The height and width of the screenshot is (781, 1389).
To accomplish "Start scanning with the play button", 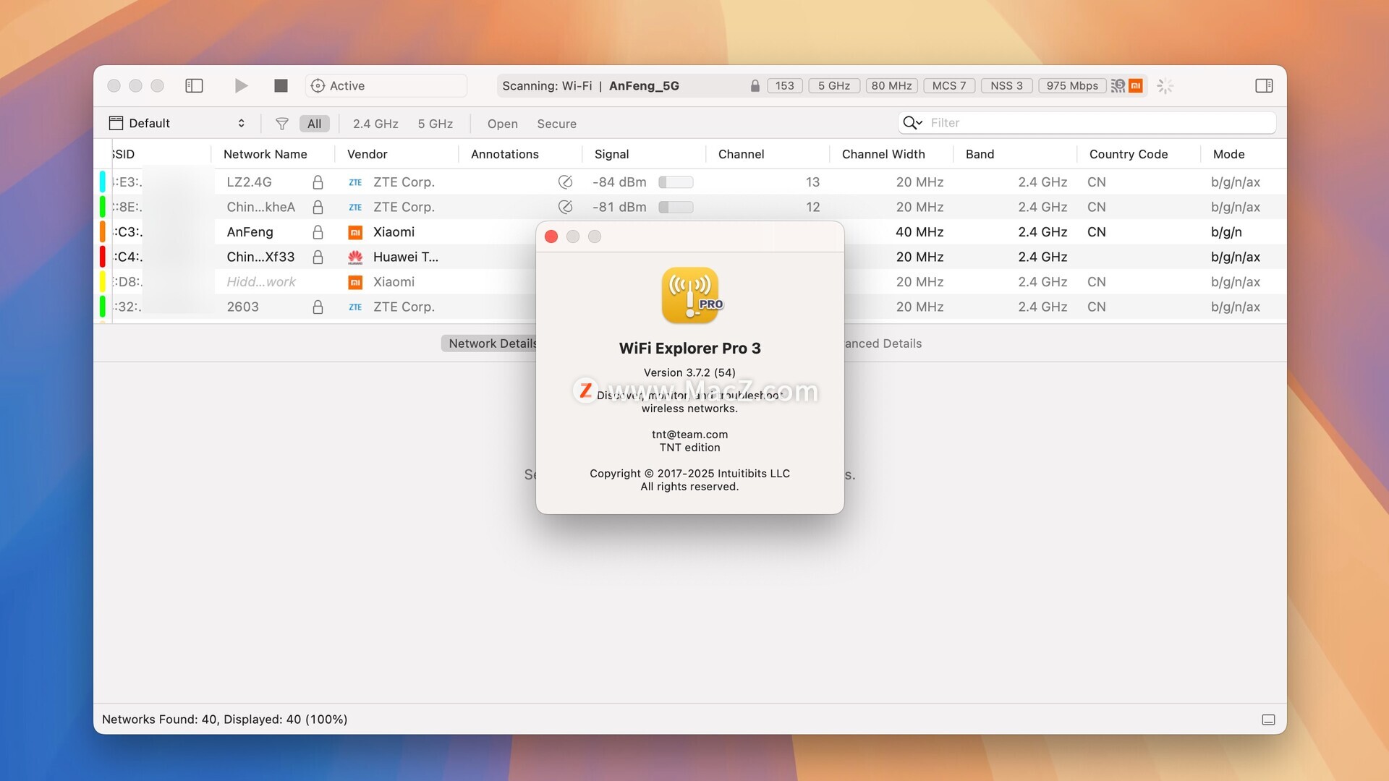I will click(x=241, y=85).
